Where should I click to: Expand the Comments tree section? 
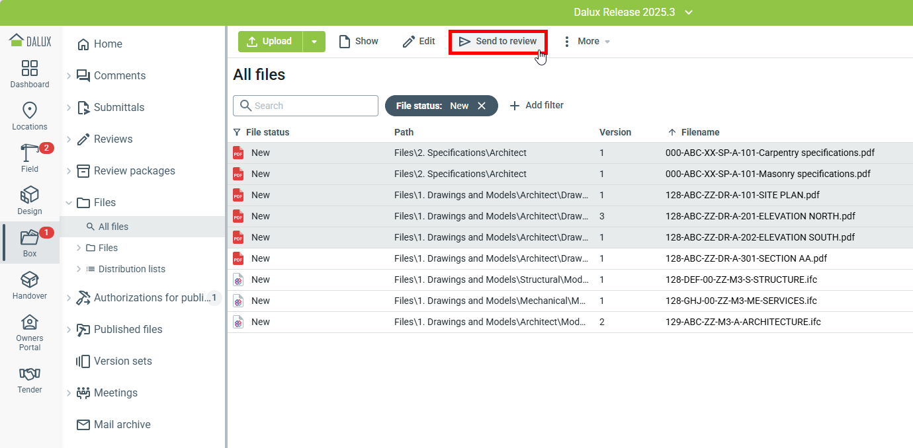coord(69,76)
